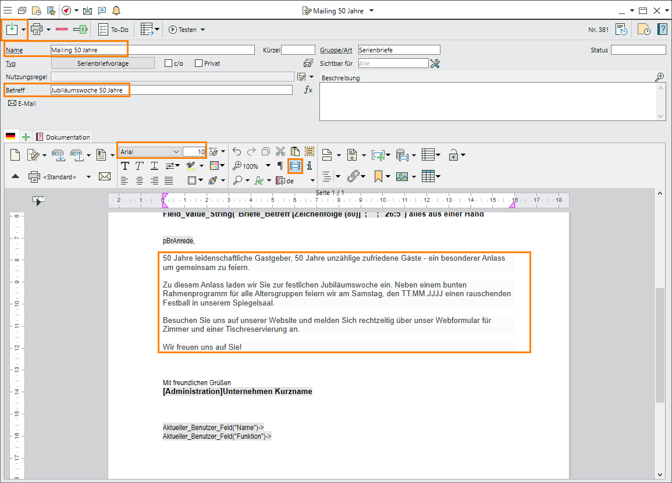Click the bold T formatting icon
672x483 pixels.
pyautogui.click(x=125, y=166)
